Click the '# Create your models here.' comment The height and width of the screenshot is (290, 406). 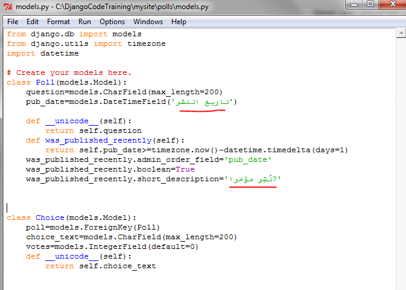tap(69, 72)
